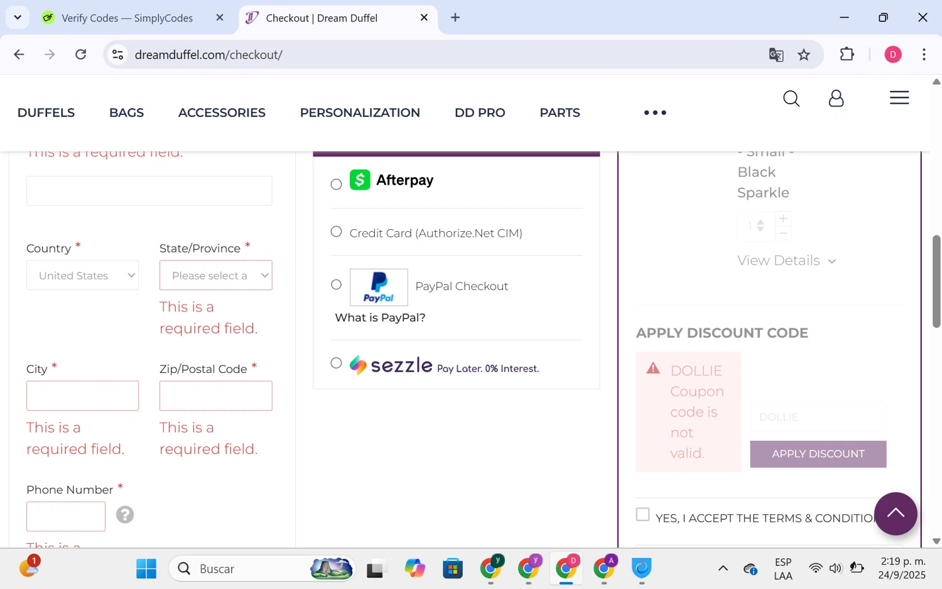Image resolution: width=942 pixels, height=589 pixels.
Task: Open the State/Province dropdown
Action: (x=215, y=275)
